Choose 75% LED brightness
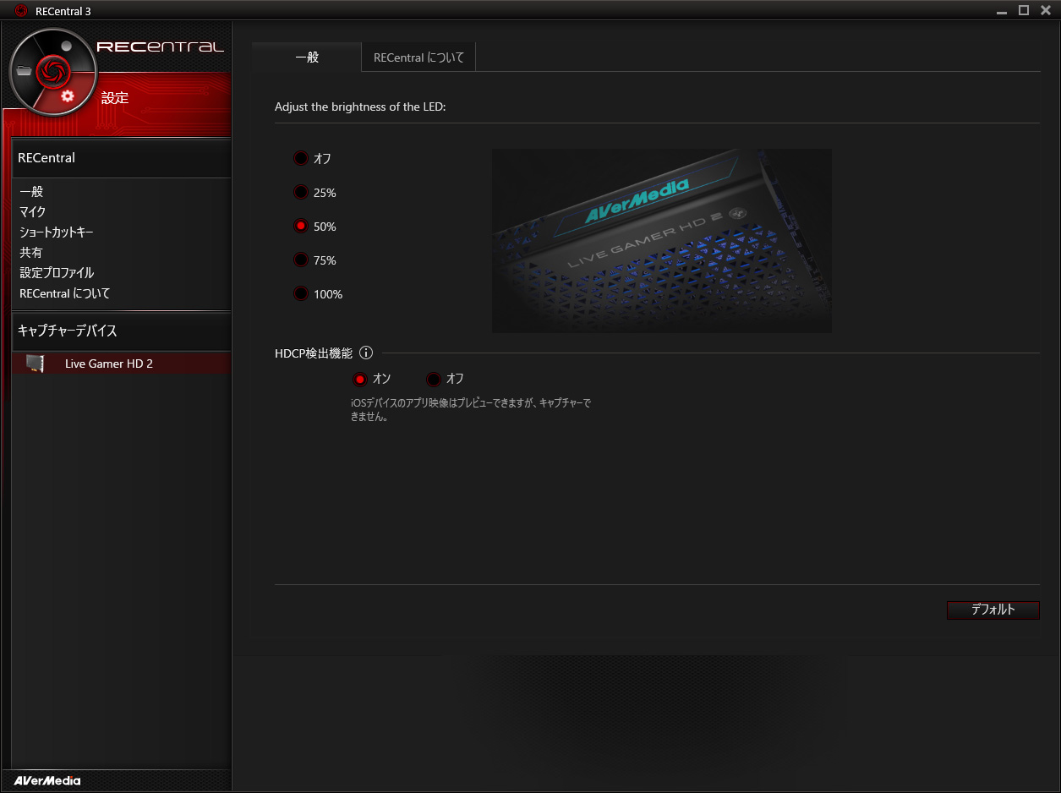The height and width of the screenshot is (793, 1061). click(300, 260)
